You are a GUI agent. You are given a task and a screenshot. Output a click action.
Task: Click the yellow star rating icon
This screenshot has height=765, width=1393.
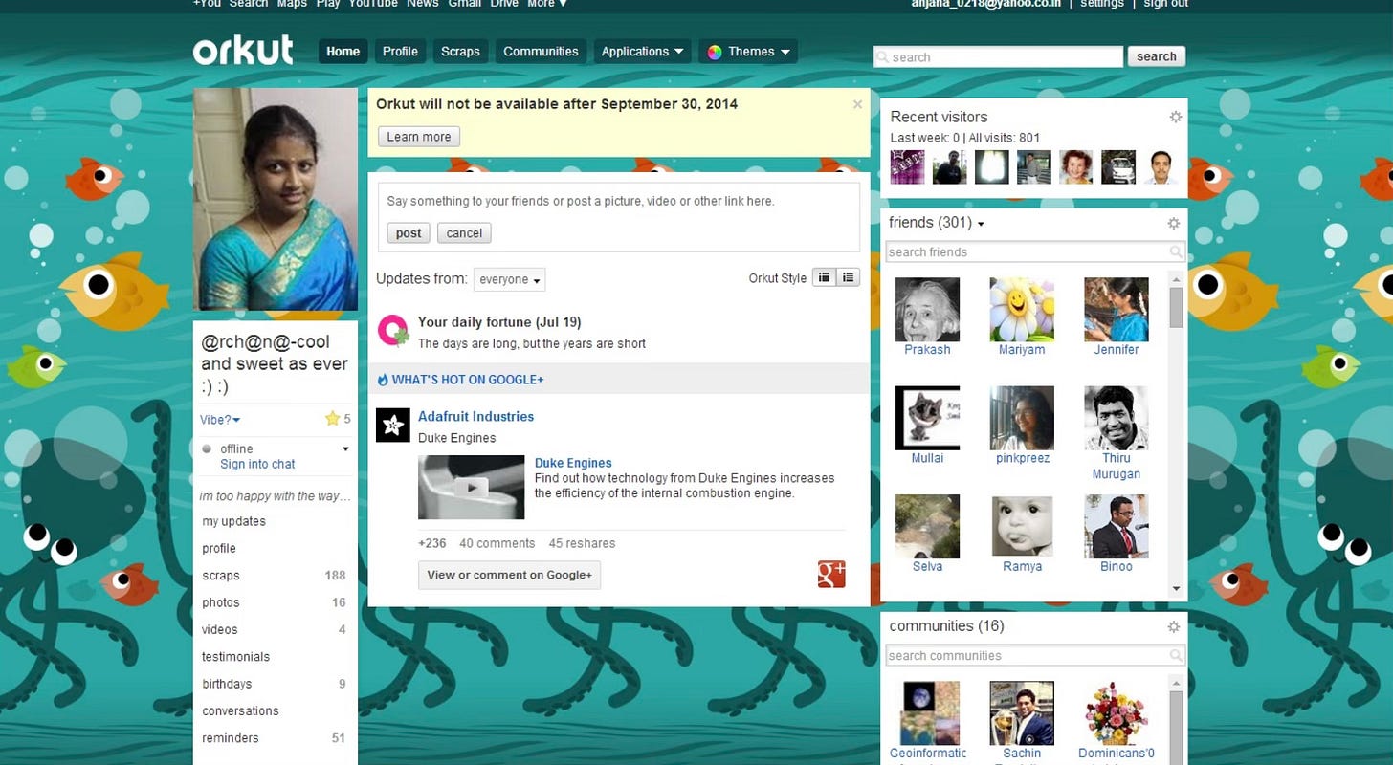click(x=332, y=418)
